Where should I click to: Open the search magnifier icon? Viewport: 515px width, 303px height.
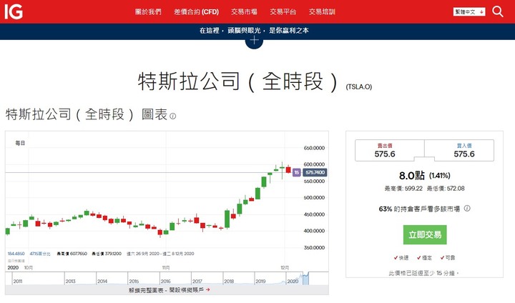pyautogui.click(x=498, y=12)
